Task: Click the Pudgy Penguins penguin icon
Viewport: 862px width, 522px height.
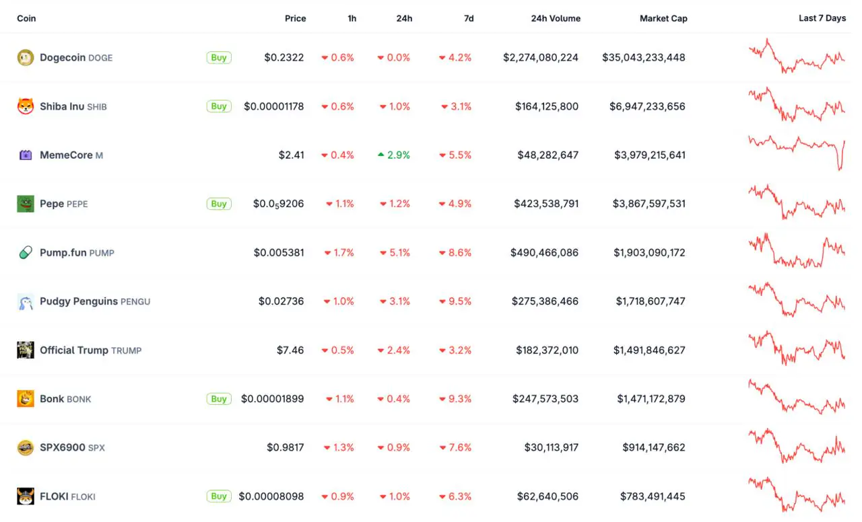Action: [26, 302]
